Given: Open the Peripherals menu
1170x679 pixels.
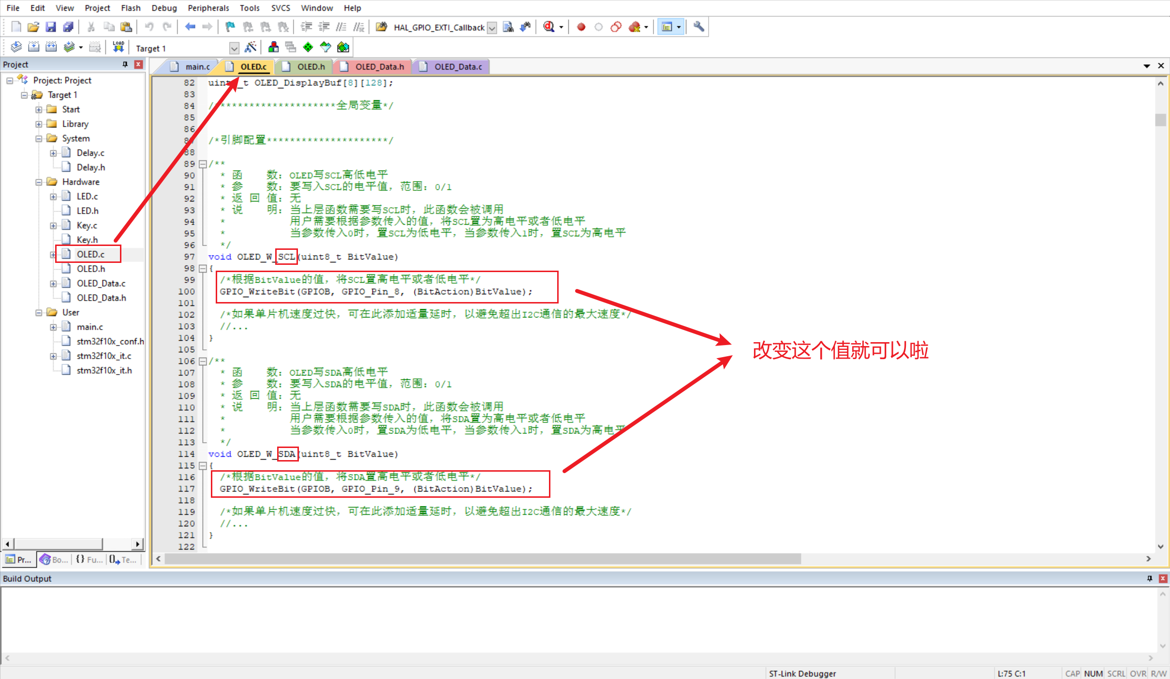Looking at the screenshot, I should [x=208, y=8].
